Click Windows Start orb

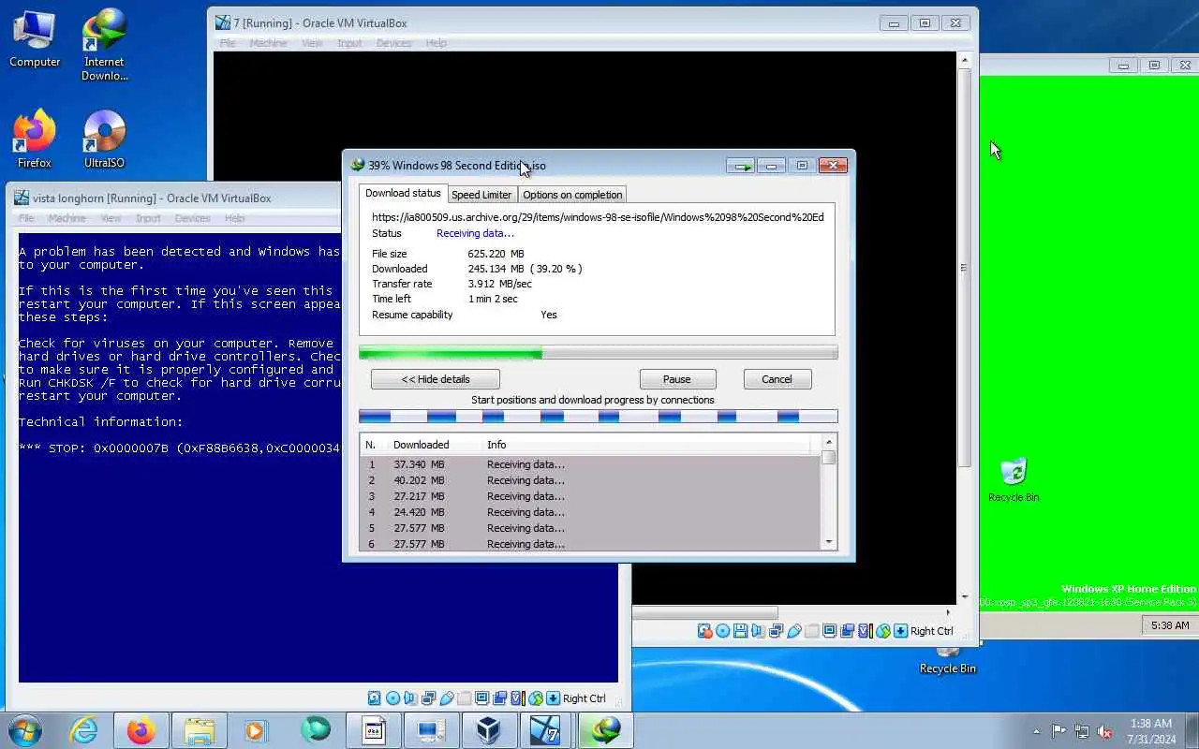pyautogui.click(x=24, y=730)
